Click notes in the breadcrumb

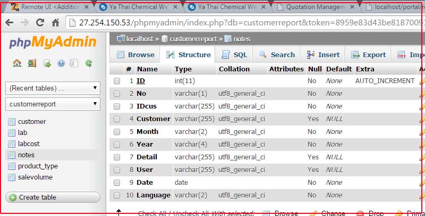(x=242, y=39)
